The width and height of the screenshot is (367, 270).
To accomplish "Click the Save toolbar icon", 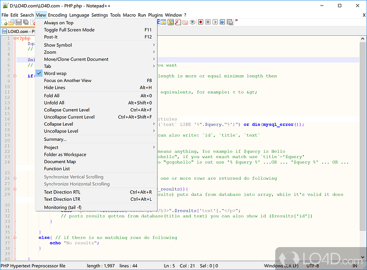I will 18,22.
